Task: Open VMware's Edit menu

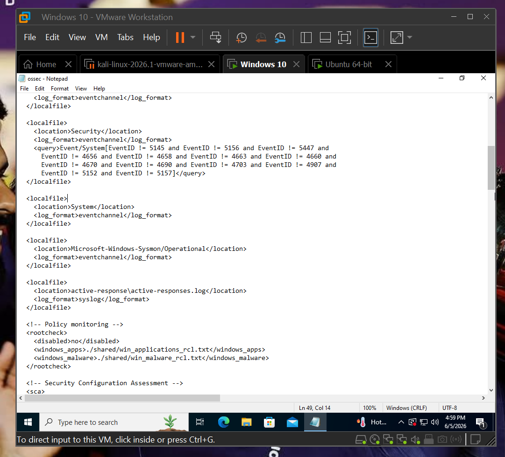Action: 52,37
